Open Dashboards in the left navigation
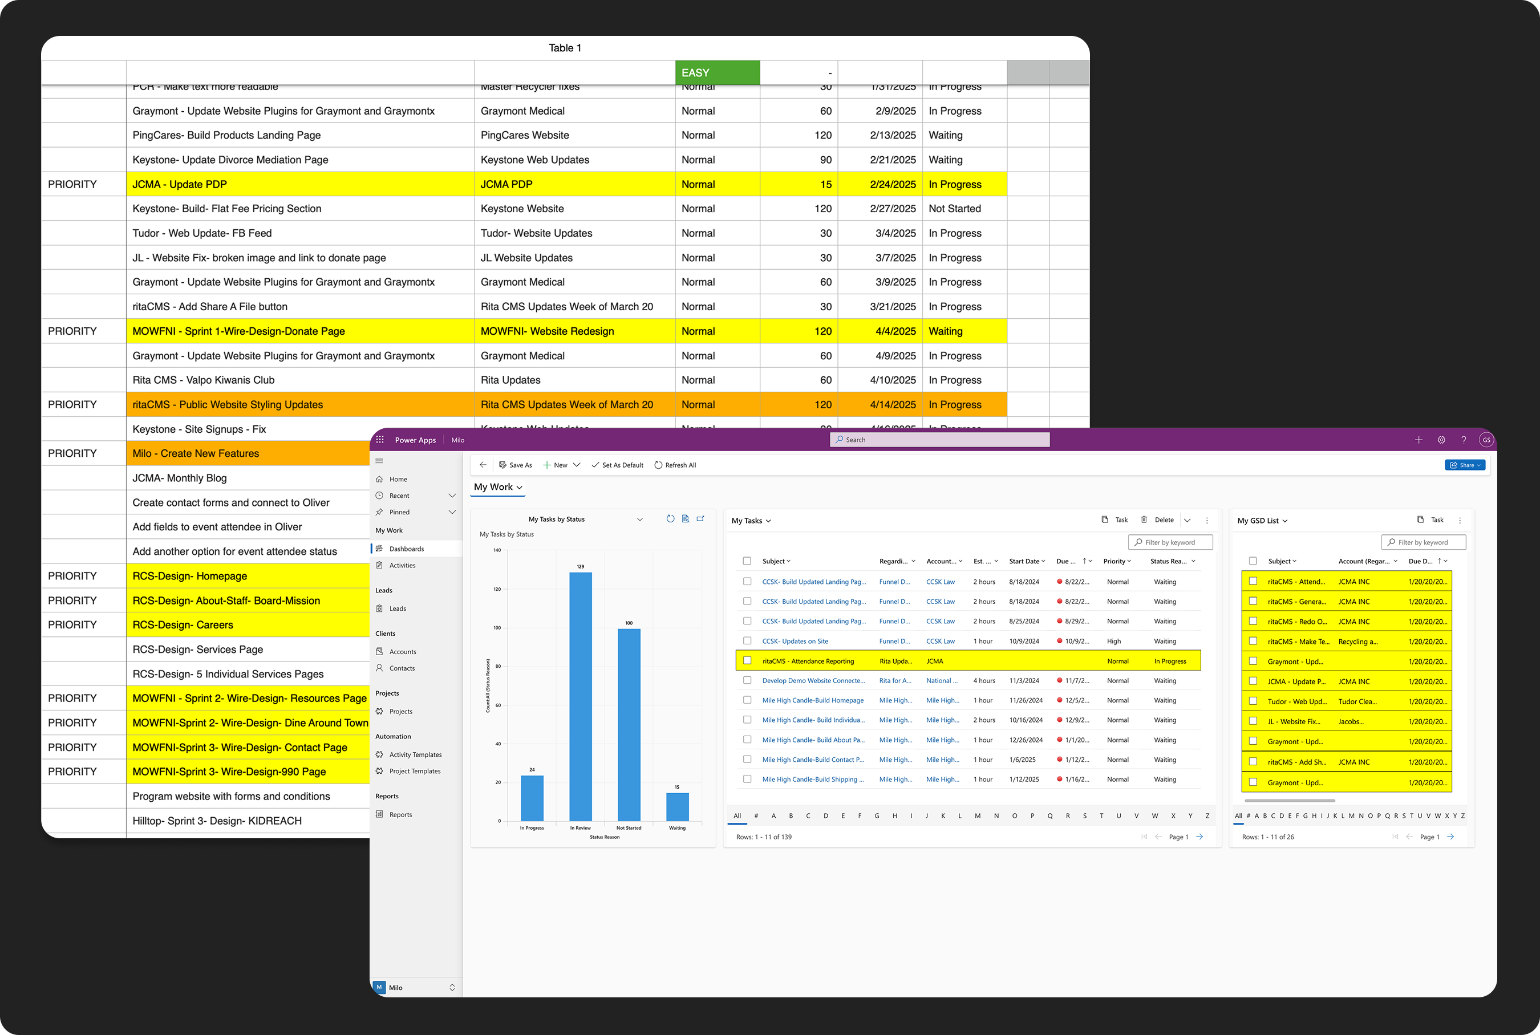Viewport: 1540px width, 1035px height. [x=406, y=549]
